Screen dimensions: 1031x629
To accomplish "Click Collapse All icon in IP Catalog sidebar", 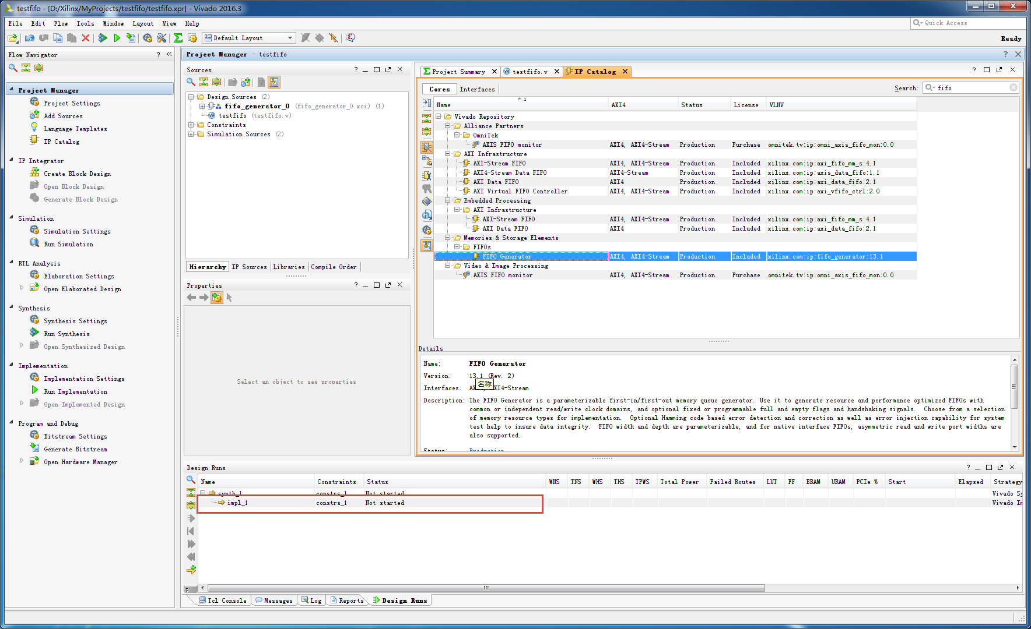I will click(427, 118).
